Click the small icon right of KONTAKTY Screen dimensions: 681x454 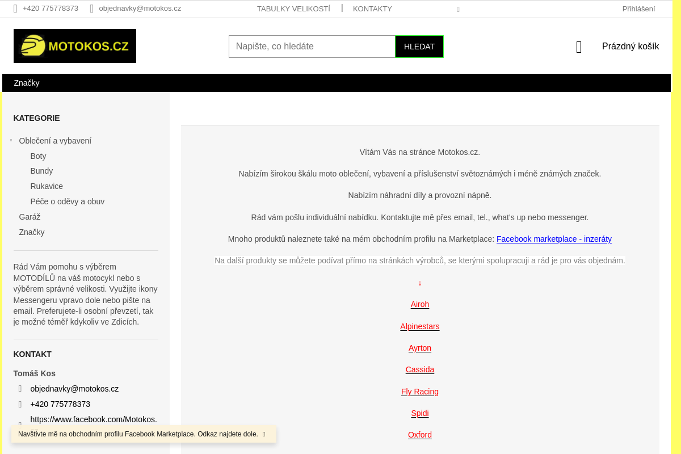pyautogui.click(x=459, y=10)
